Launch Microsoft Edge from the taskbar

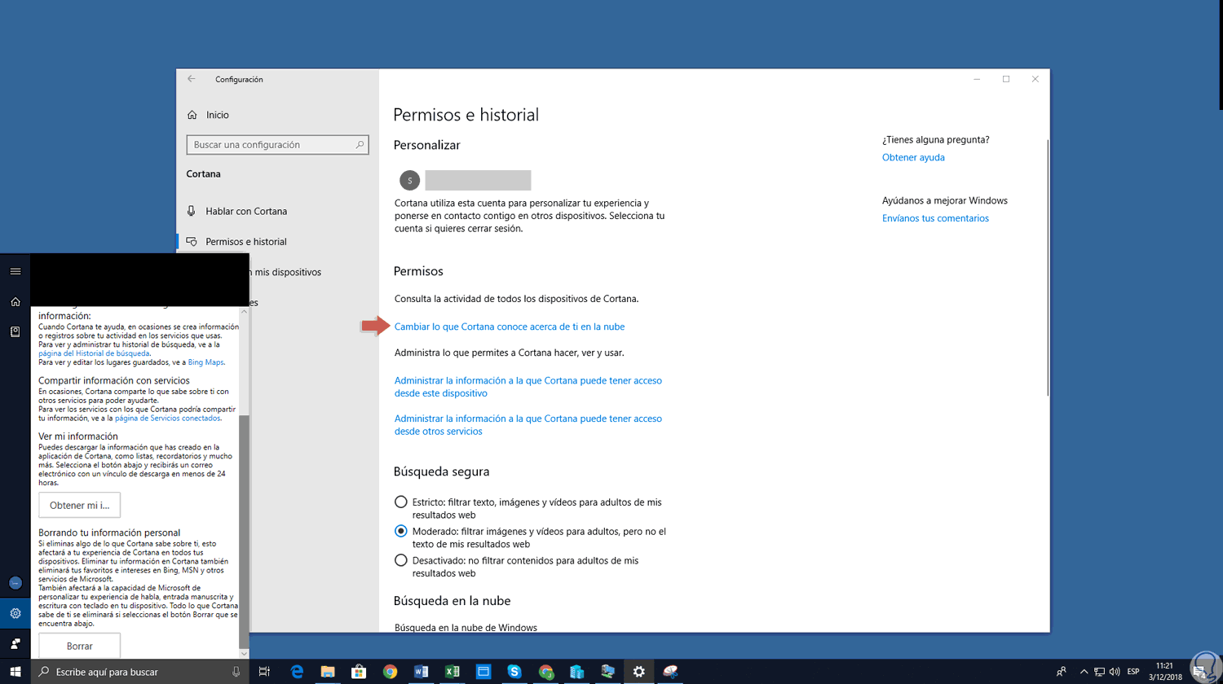(297, 672)
